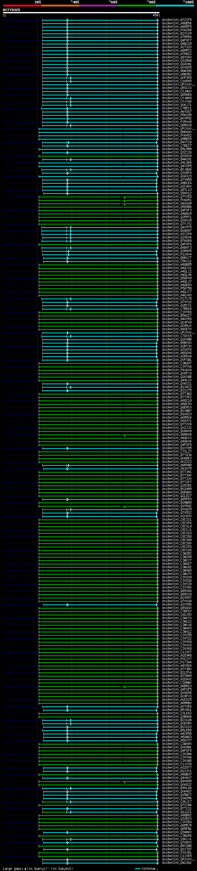Select label UniRef100_Q56P09
Viewport: 197px width, 871px height.
(x=177, y=278)
